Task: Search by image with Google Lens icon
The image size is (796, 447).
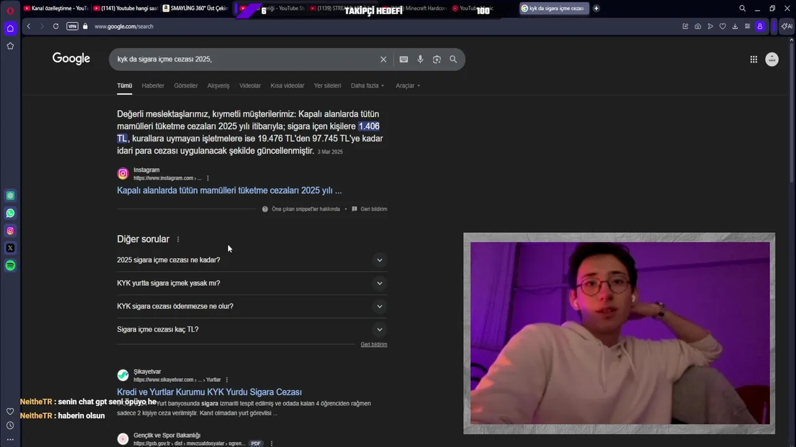Action: pos(437,59)
